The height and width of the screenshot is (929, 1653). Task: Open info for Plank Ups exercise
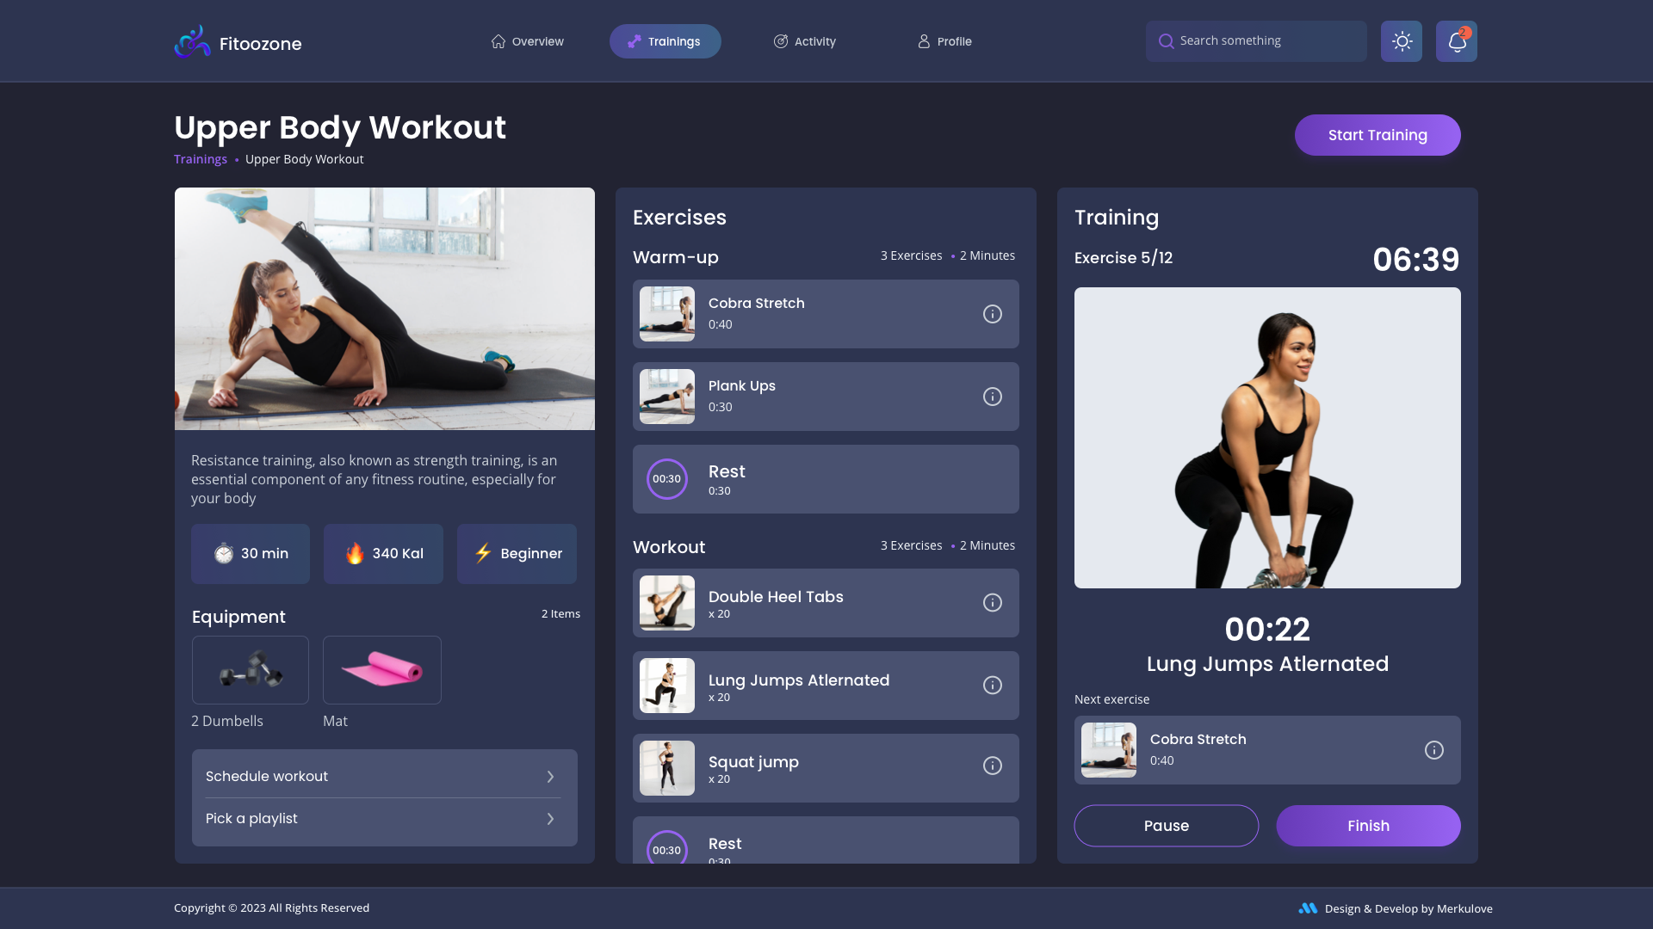click(x=993, y=397)
